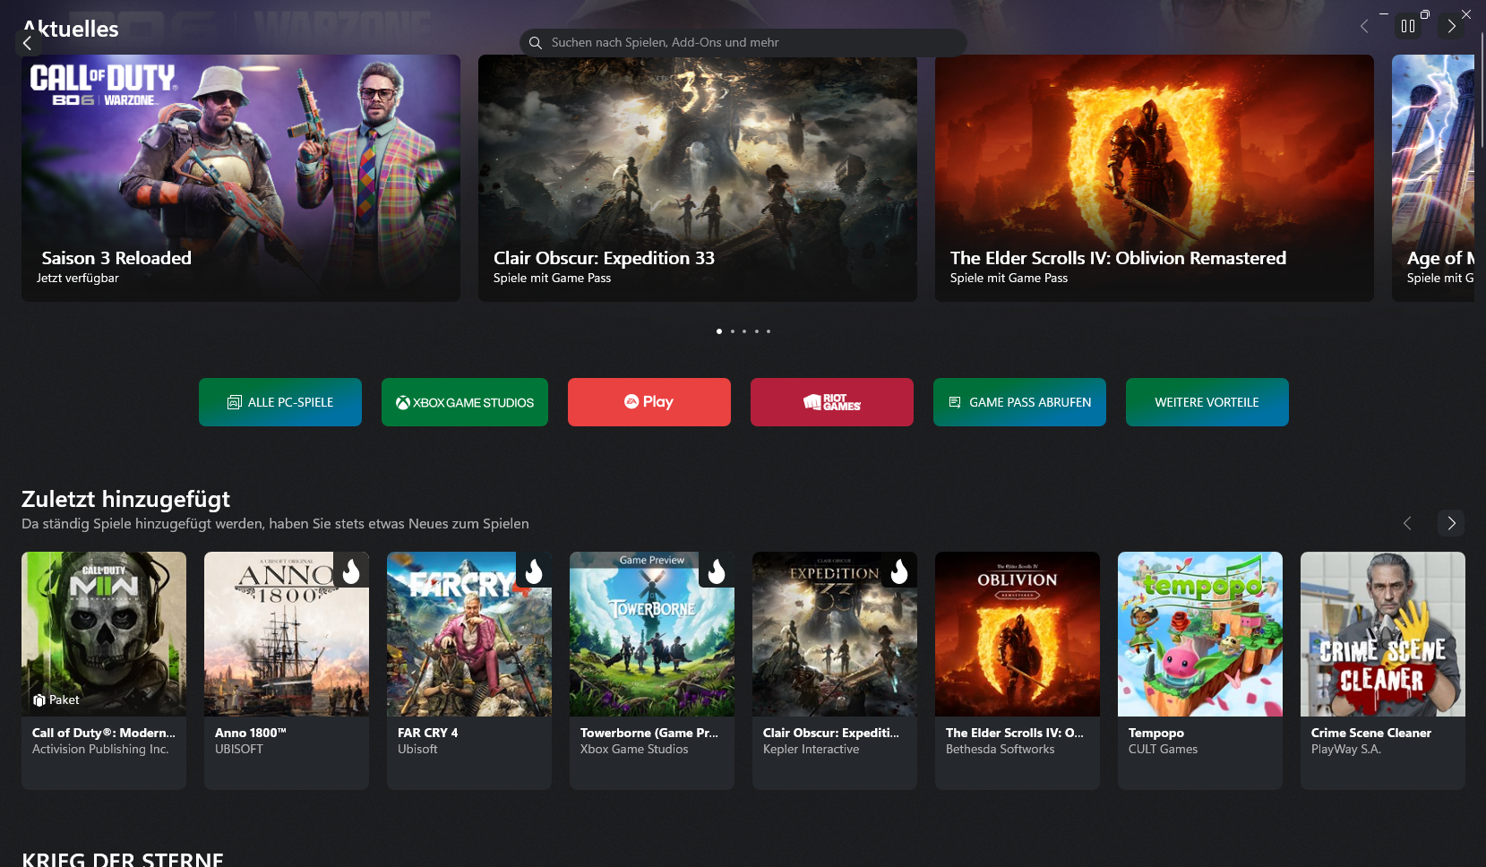Click 'Xbox Game Studios' text under Towerborne
The height and width of the screenshot is (867, 1486).
click(634, 750)
